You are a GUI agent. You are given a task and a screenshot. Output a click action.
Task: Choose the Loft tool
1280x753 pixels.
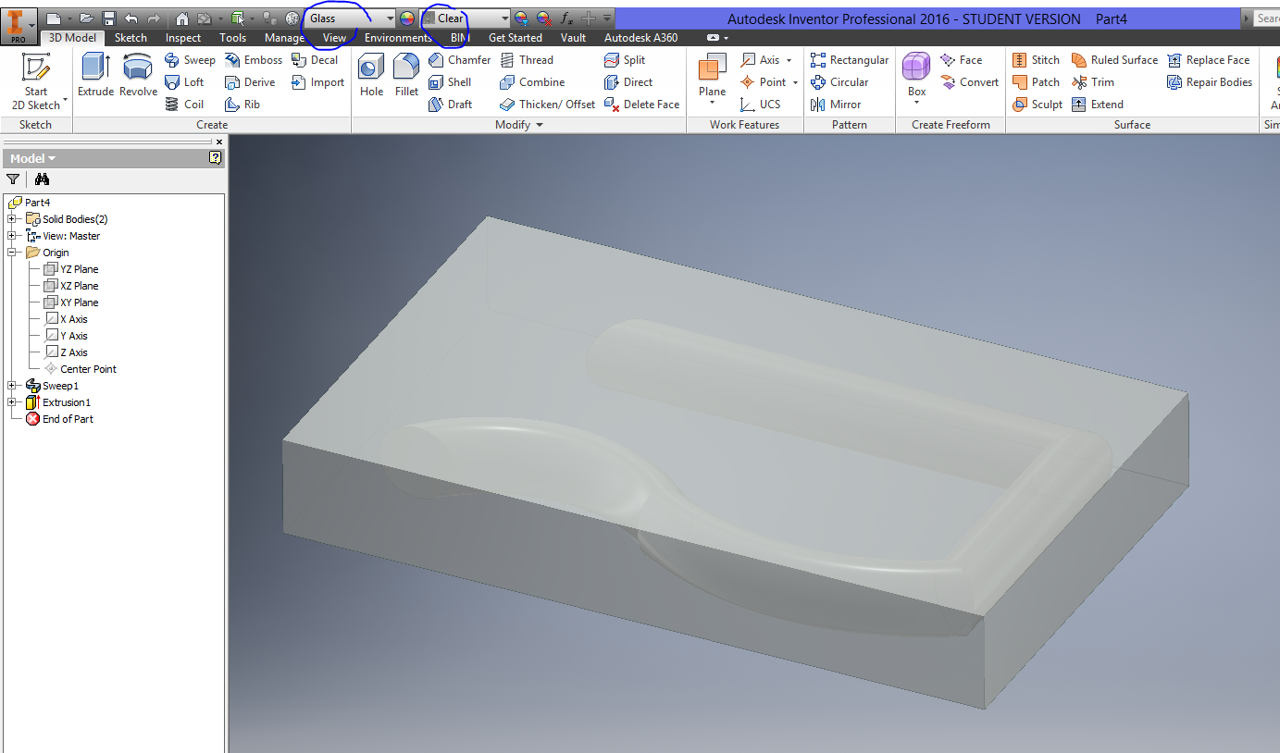point(184,82)
